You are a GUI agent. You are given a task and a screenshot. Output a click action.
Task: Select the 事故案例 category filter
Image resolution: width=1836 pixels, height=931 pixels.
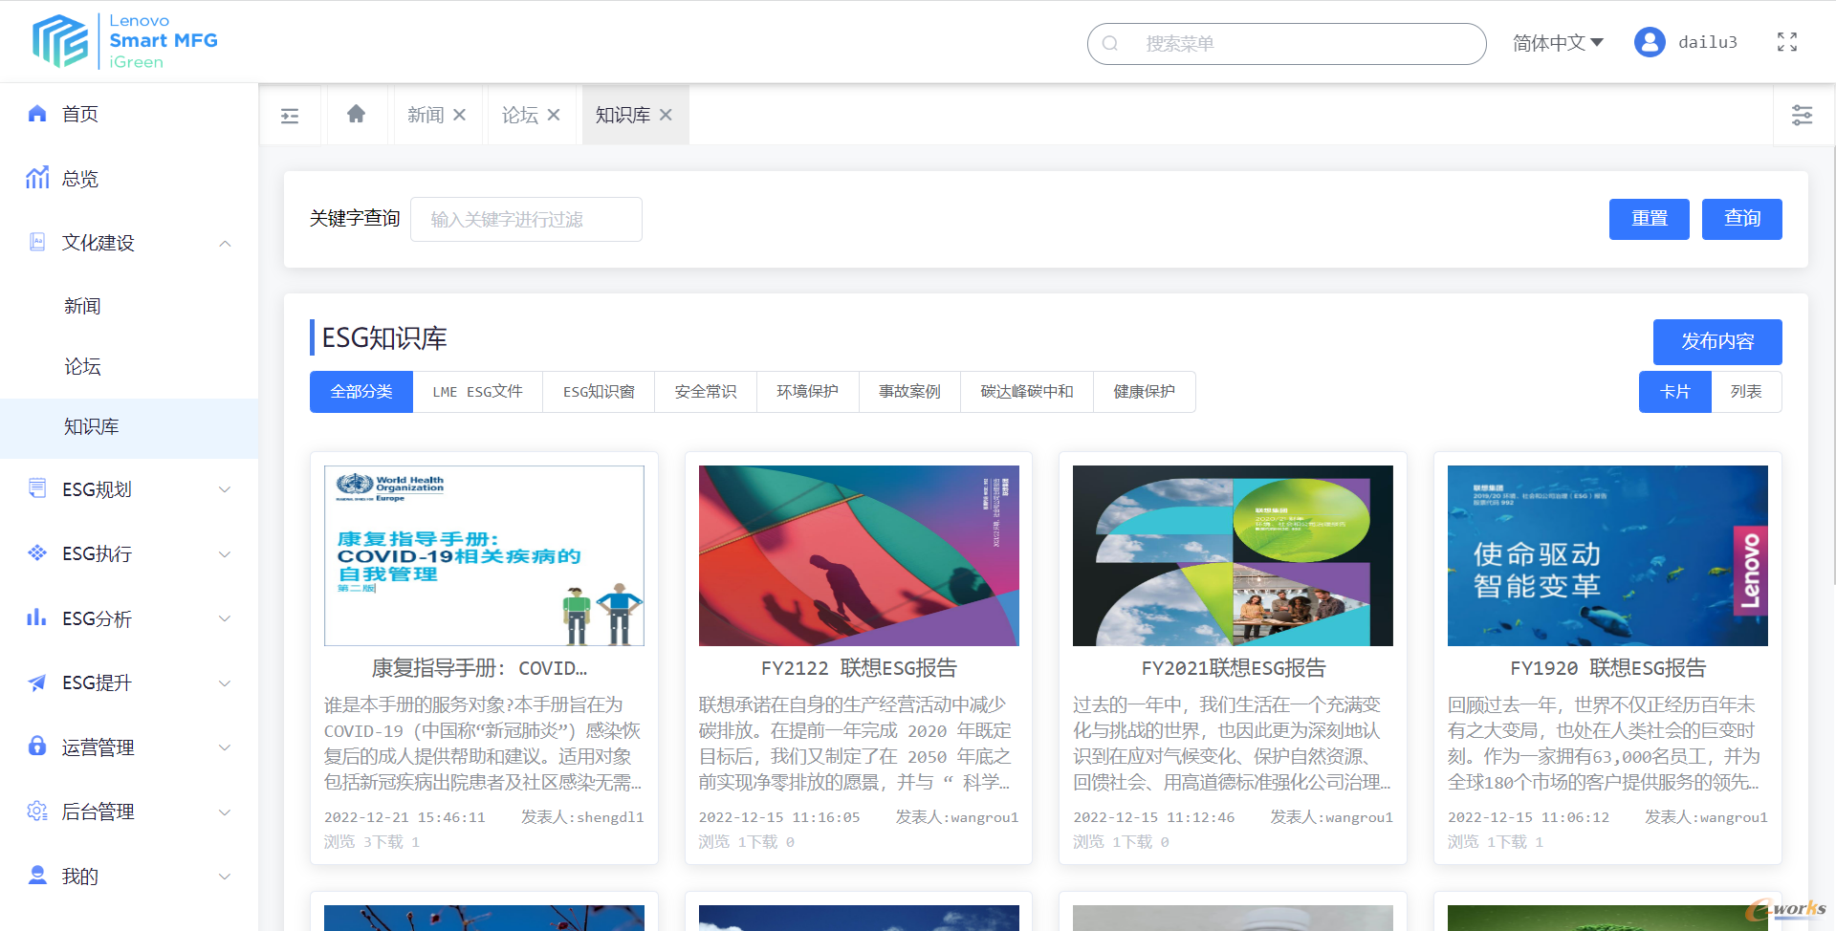pyautogui.click(x=910, y=392)
